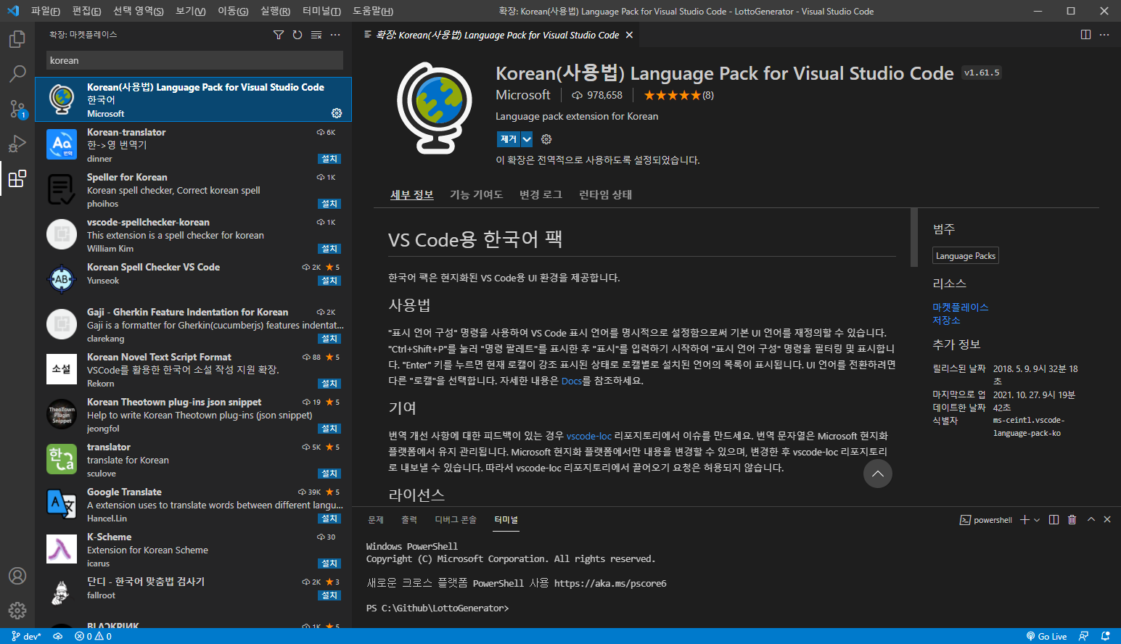Clear extension search results icon
Image resolution: width=1121 pixels, height=644 pixels.
(316, 35)
